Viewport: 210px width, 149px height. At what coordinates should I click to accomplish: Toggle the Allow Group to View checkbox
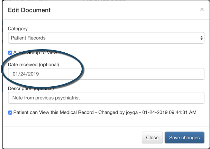(x=10, y=53)
